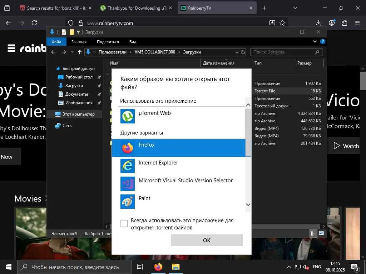The image size is (366, 274).
Task: Switch to Thank you for Downloading µTorrent tab
Action: tap(136, 8)
